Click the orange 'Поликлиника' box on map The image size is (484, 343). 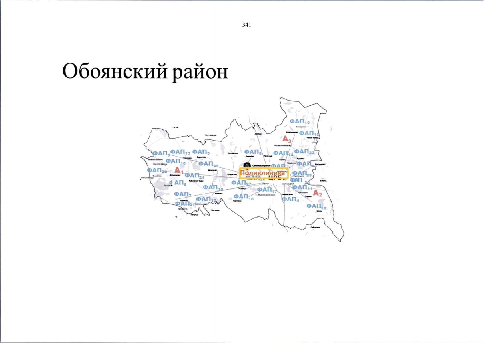point(264,173)
